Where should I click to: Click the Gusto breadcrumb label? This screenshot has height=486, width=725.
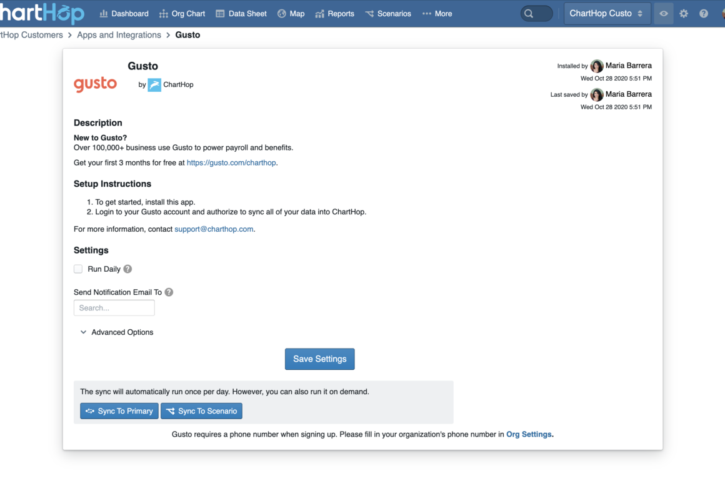coord(187,35)
